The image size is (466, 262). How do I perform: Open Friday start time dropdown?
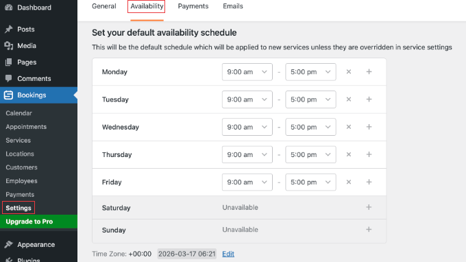(x=247, y=182)
